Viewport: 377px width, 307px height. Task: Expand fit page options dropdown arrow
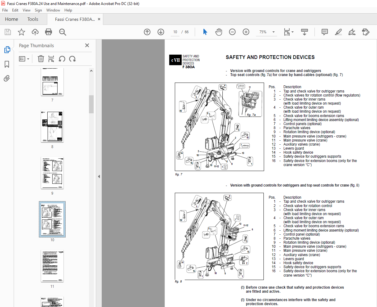coord(292,32)
